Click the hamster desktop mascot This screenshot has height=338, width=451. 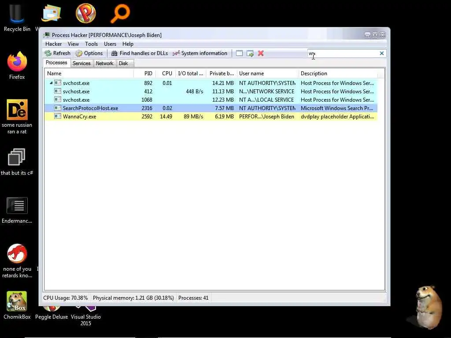(x=429, y=307)
